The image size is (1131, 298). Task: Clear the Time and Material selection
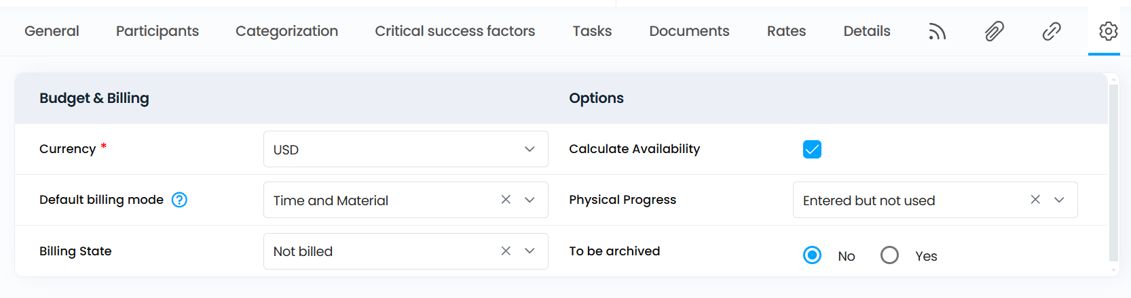pyautogui.click(x=506, y=200)
